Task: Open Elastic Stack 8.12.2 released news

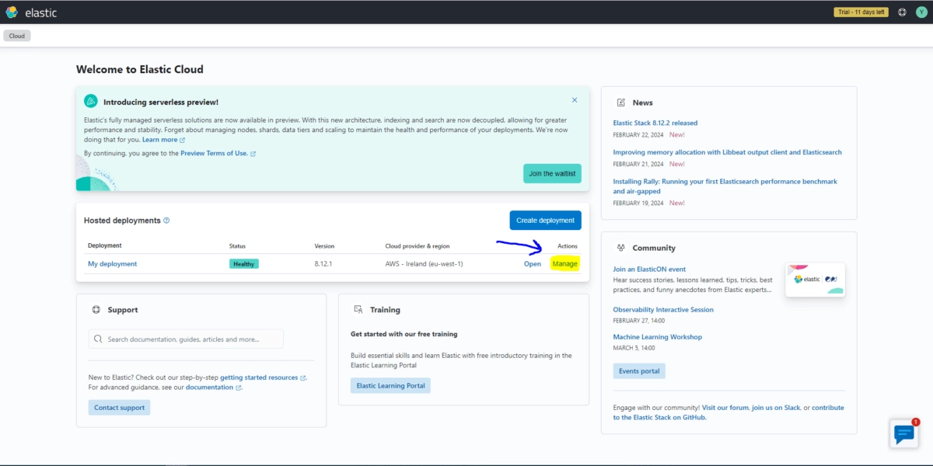Action: [x=655, y=123]
